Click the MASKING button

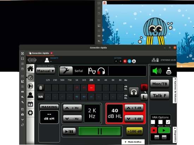click(x=49, y=107)
